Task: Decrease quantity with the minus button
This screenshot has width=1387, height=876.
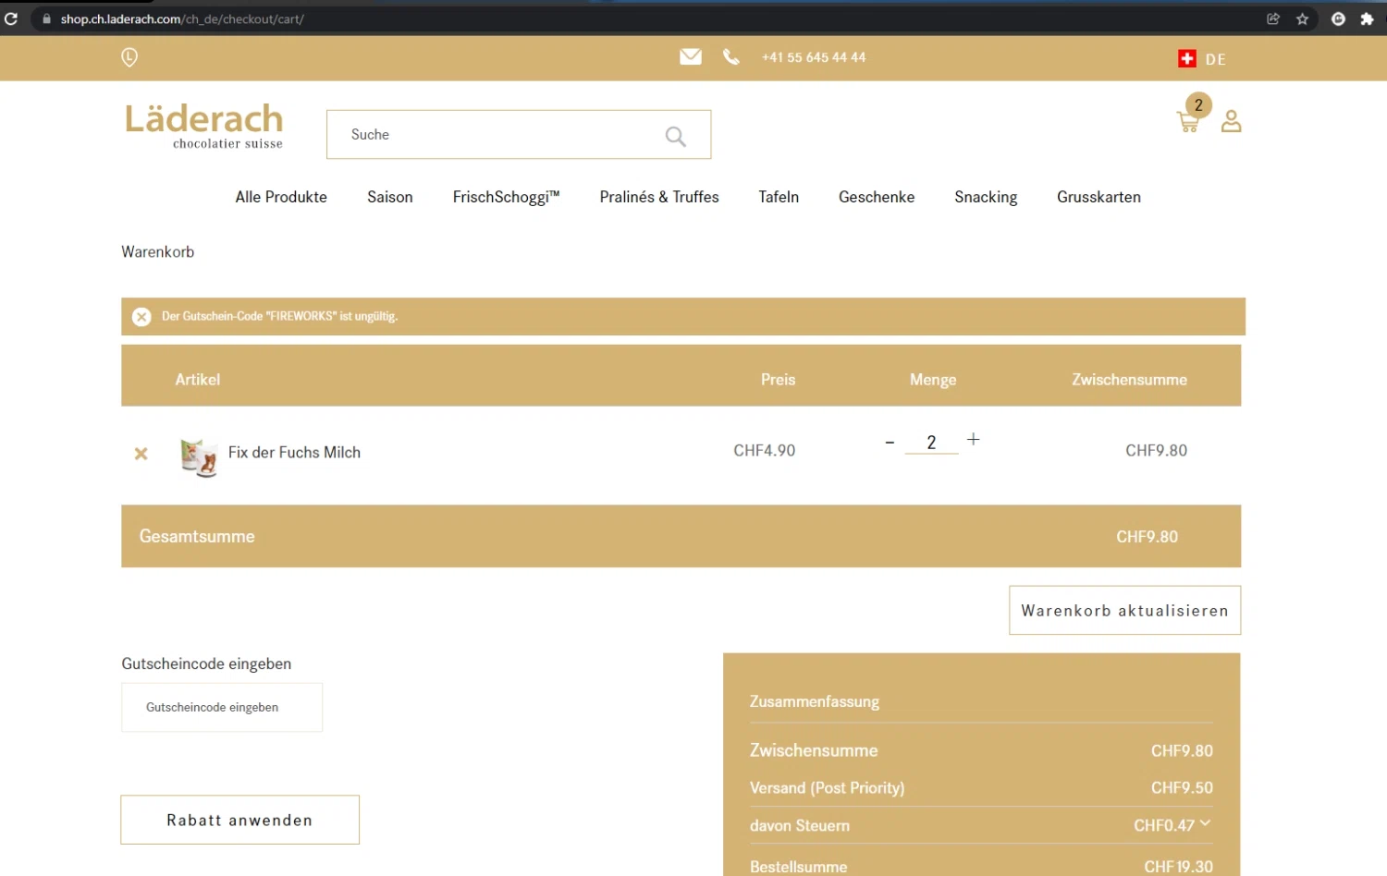Action: tap(890, 443)
